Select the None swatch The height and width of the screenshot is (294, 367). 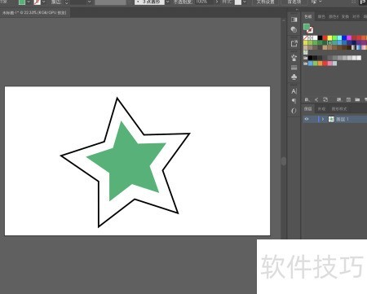[306, 37]
